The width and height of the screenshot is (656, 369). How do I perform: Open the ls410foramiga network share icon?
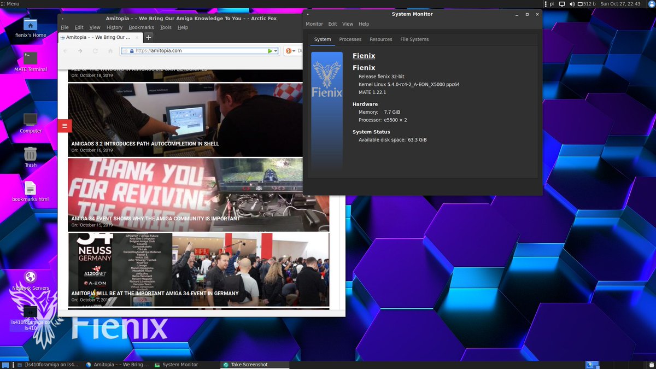click(31, 318)
